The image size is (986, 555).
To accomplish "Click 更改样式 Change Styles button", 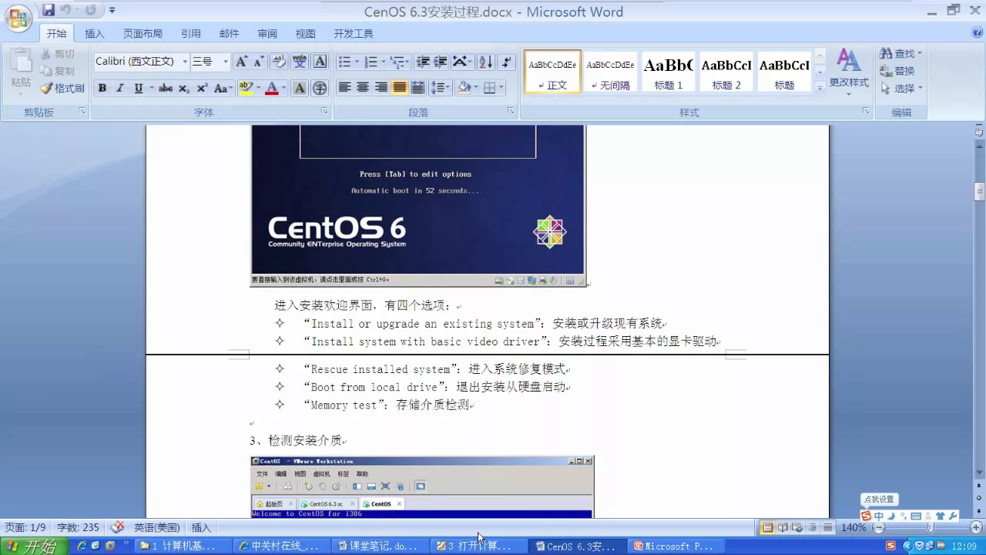I will click(x=849, y=72).
